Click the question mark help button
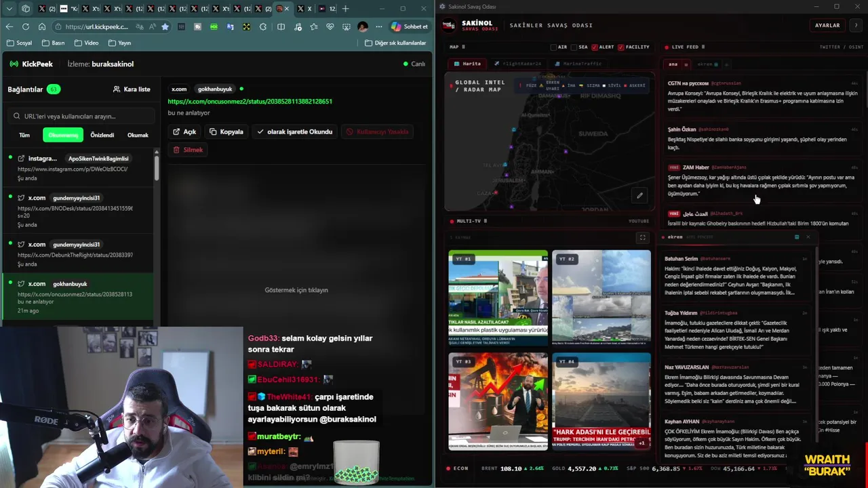 click(x=856, y=25)
